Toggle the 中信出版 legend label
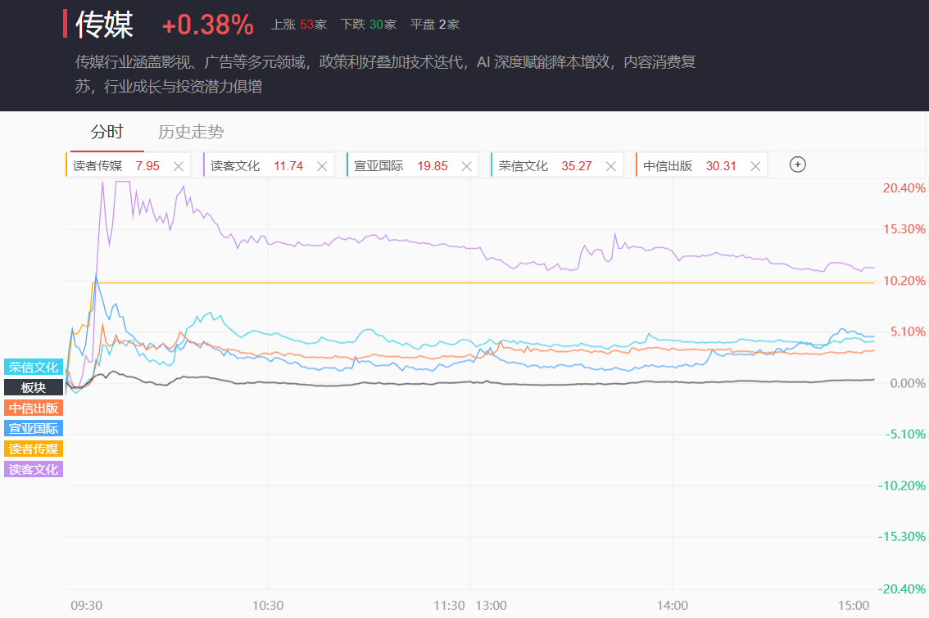 click(x=34, y=408)
